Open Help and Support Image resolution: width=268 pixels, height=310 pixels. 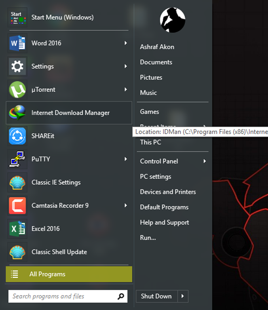[165, 222]
